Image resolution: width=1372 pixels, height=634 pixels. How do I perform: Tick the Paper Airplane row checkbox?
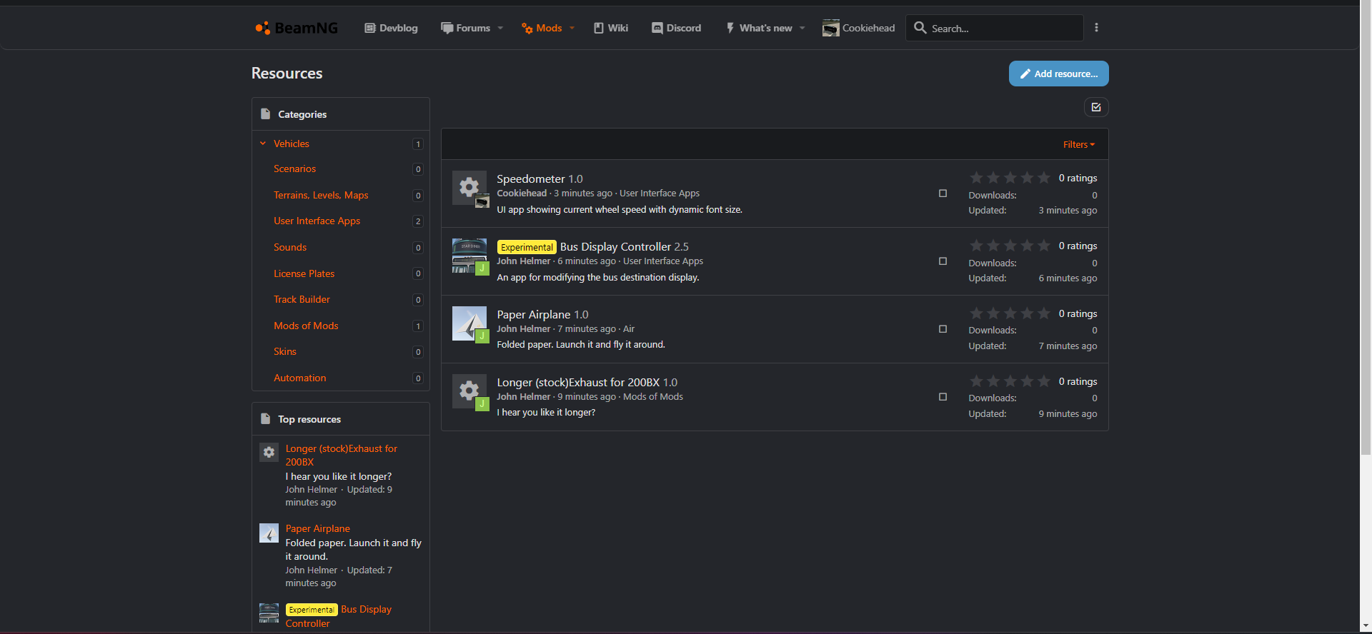pyautogui.click(x=943, y=329)
